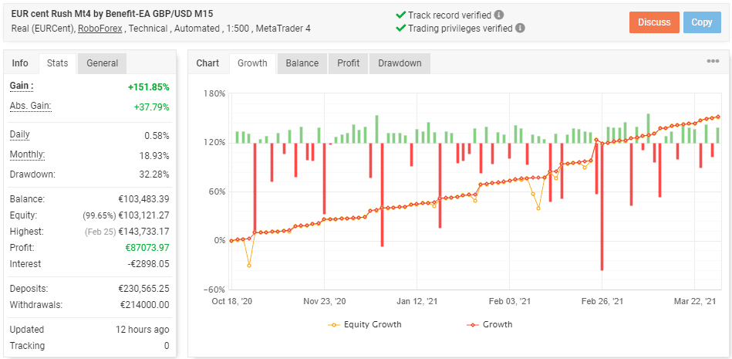Open the General tab
This screenshot has width=732, height=359.
pos(102,63)
